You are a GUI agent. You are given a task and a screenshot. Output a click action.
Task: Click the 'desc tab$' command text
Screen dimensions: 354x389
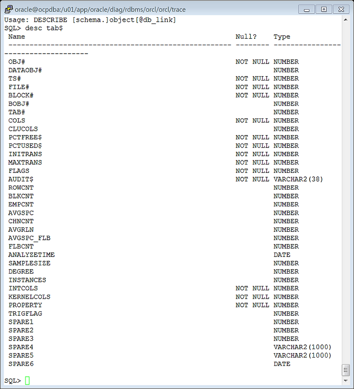44,28
